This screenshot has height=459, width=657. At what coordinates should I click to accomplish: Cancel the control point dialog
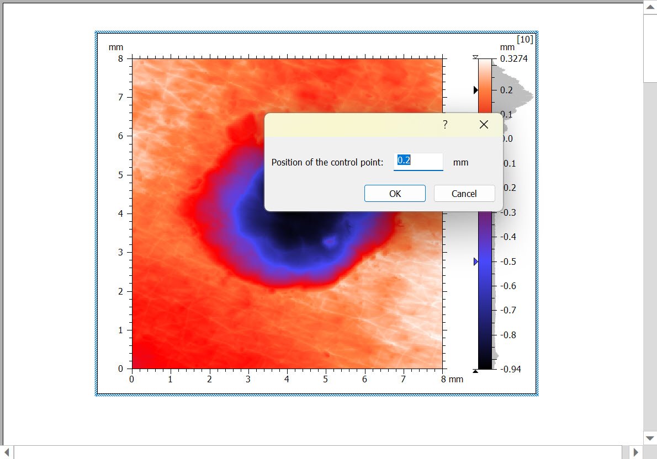(x=464, y=194)
